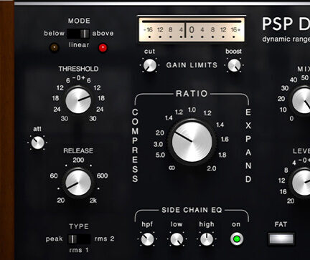
Task: Click the '5.0' compress ratio marking
Action: pos(160,155)
